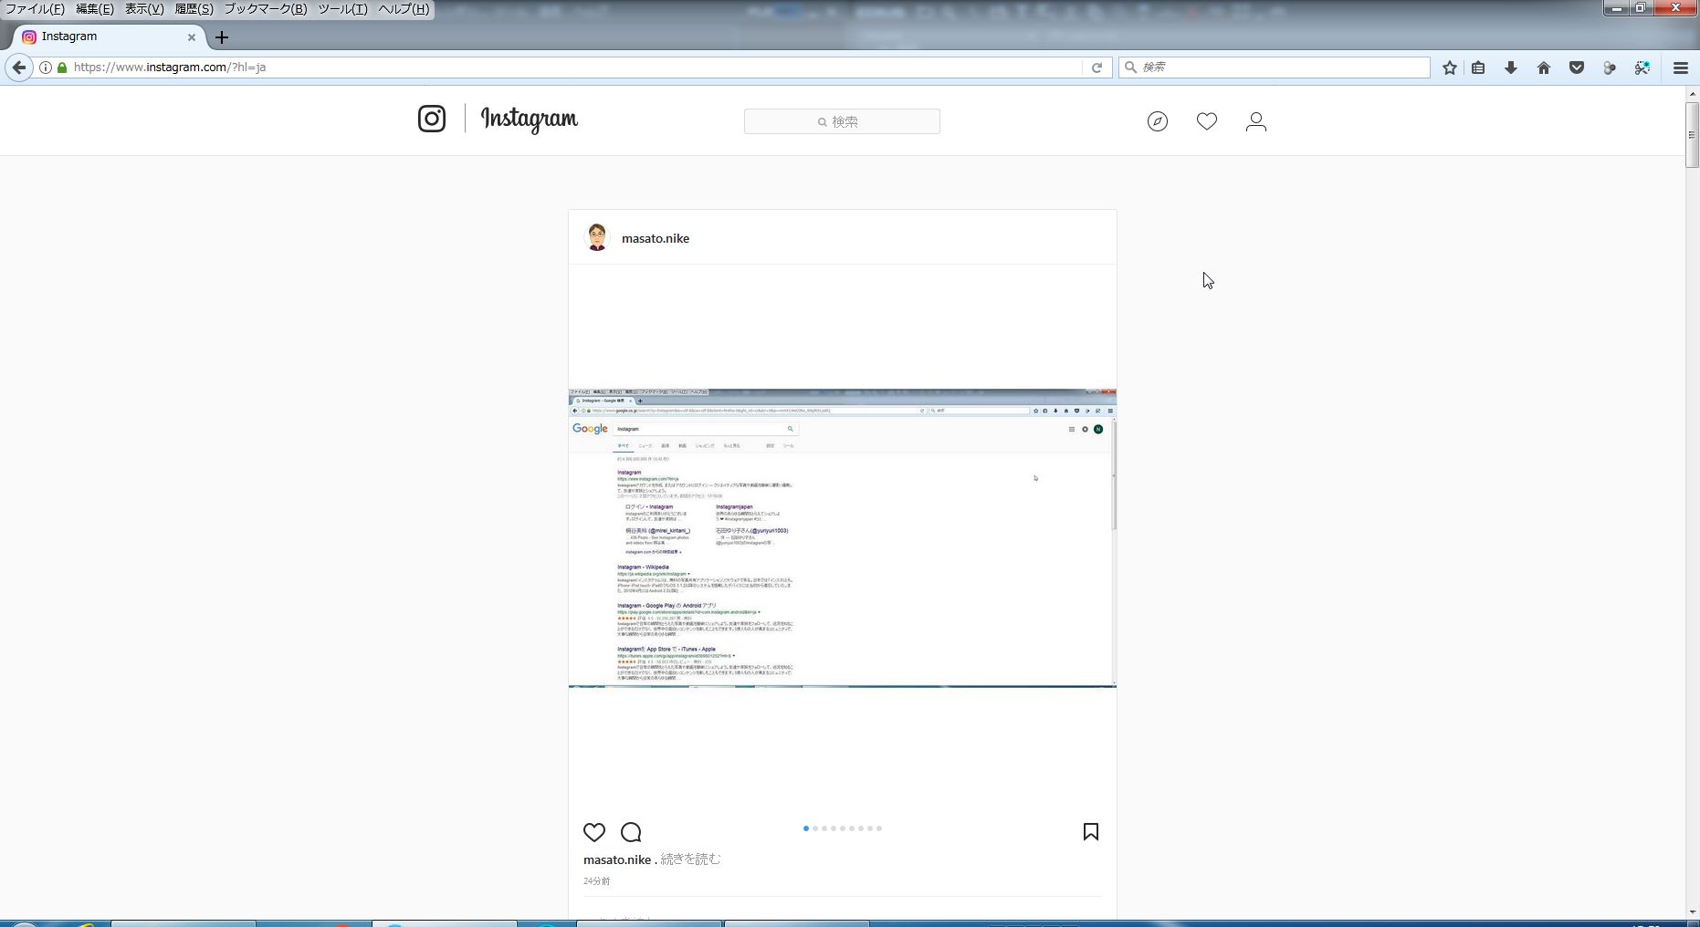Image resolution: width=1700 pixels, height=927 pixels.
Task: Open comments with the speech bubble icon
Action: pyautogui.click(x=631, y=832)
